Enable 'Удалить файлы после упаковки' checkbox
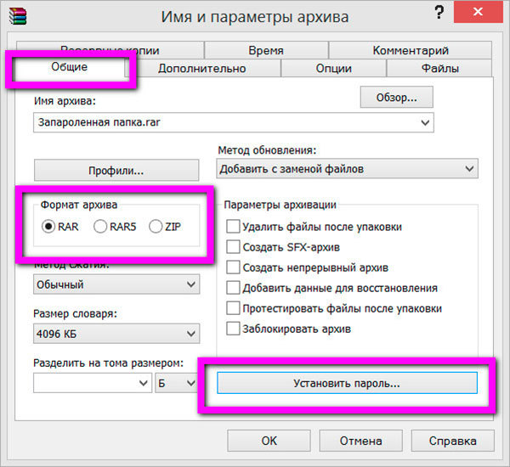Viewport: 510px width, 467px height. click(x=233, y=226)
